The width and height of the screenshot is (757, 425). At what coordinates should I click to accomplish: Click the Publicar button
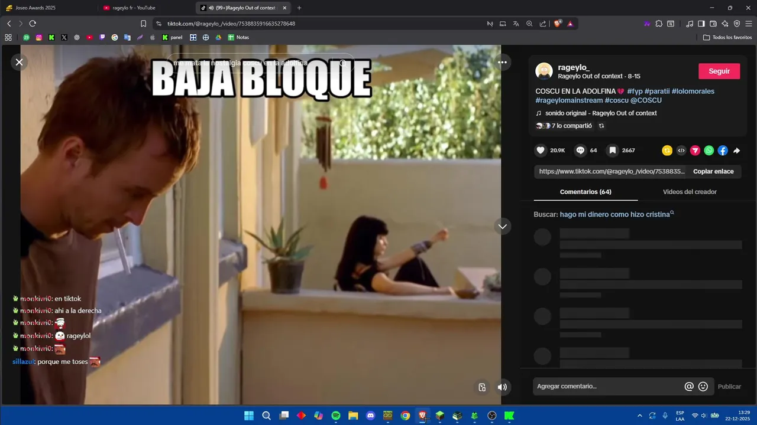[729, 387]
